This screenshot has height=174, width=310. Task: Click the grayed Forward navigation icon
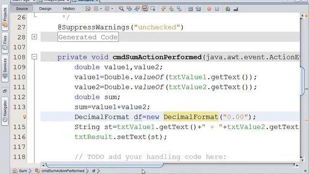coord(107,9)
